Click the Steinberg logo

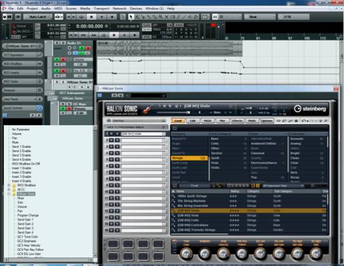click(x=310, y=109)
